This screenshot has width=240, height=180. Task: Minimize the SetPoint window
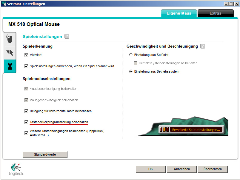tap(227, 4)
